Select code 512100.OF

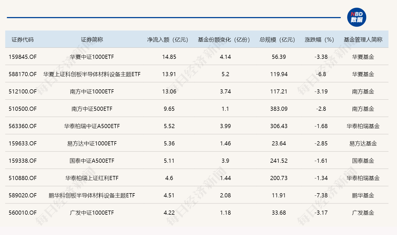click(23, 92)
